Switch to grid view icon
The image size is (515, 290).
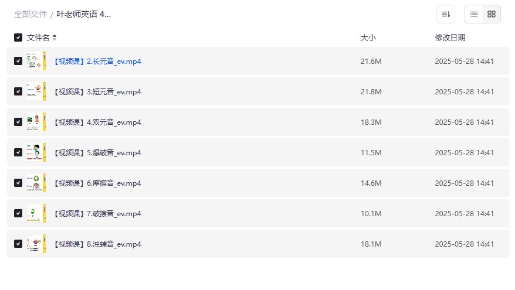tap(492, 14)
